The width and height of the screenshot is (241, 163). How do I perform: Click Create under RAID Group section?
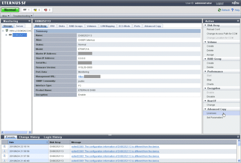coord(210,63)
